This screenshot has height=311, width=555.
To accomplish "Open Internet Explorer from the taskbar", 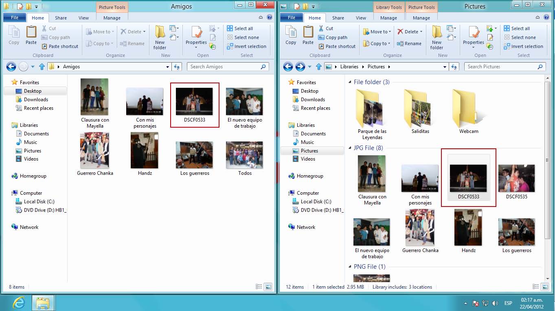I will (x=19, y=303).
